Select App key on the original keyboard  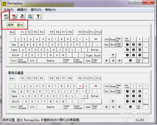(88, 60)
